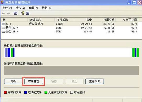Select the 软件 (D:) drive icon

[3, 28]
